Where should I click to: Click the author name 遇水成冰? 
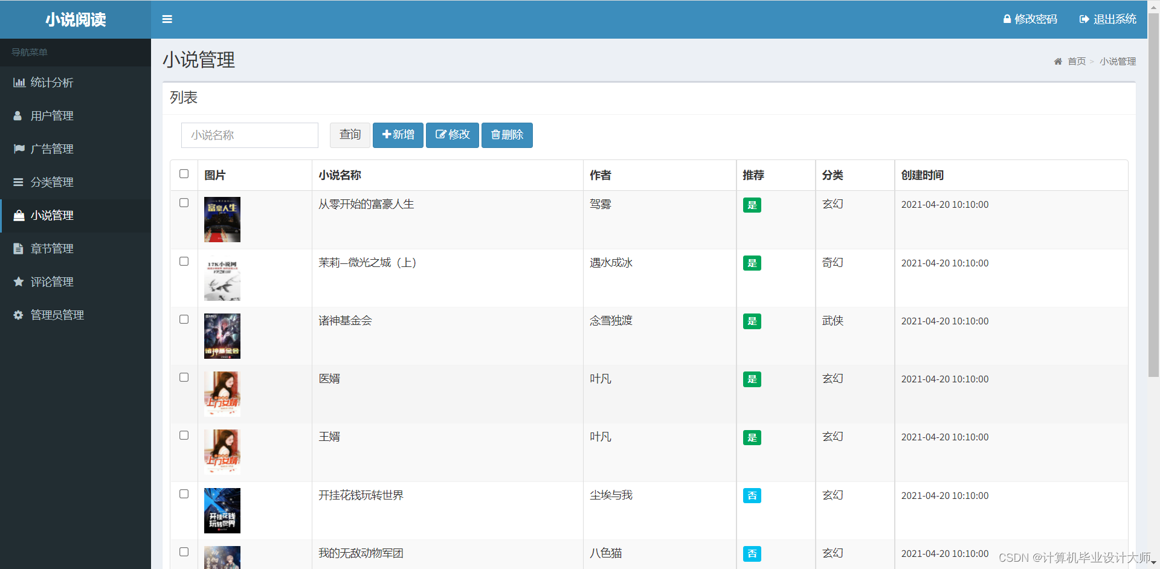611,263
